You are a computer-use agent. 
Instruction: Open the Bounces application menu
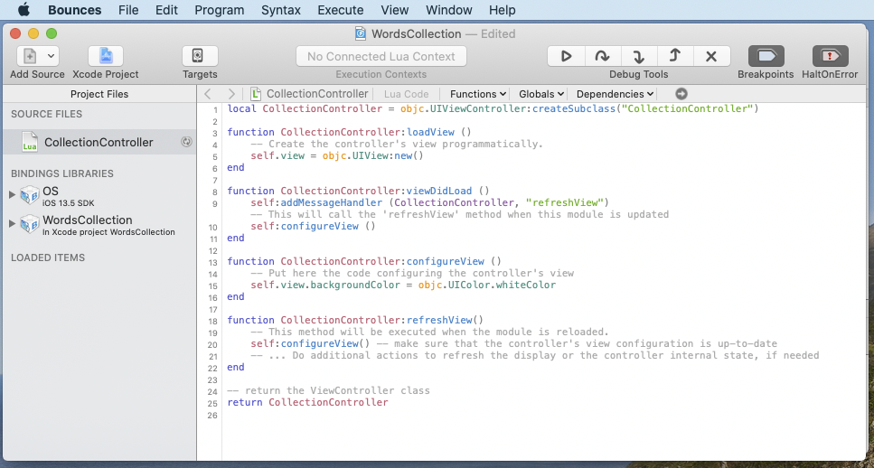pyautogui.click(x=75, y=10)
